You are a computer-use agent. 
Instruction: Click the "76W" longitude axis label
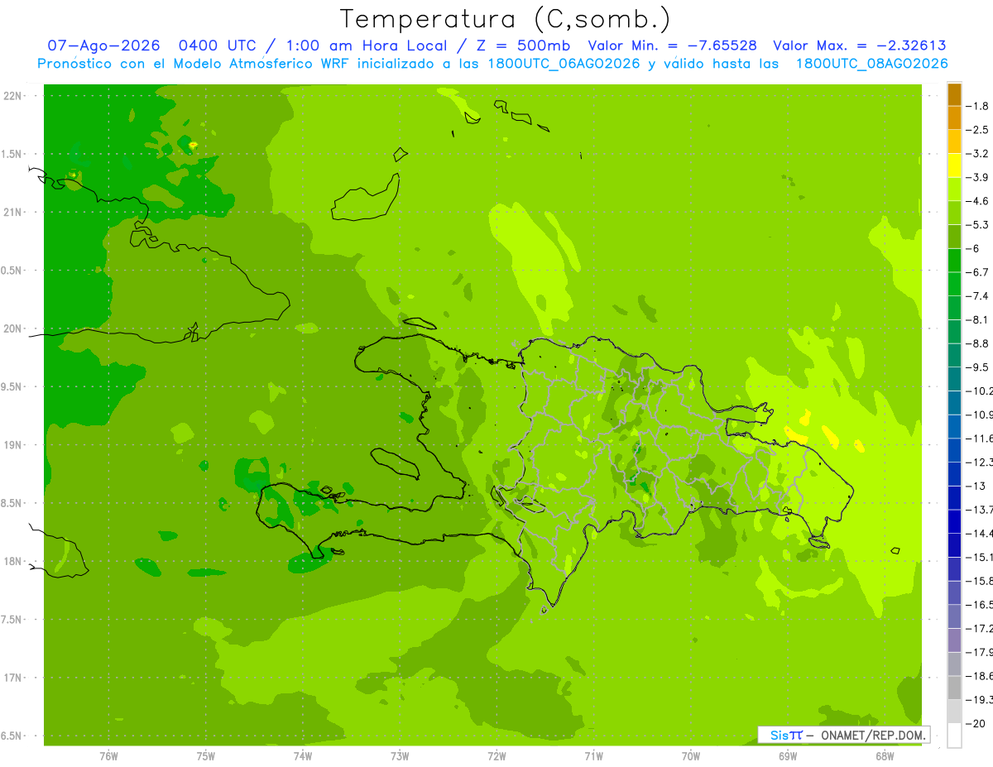tap(108, 756)
